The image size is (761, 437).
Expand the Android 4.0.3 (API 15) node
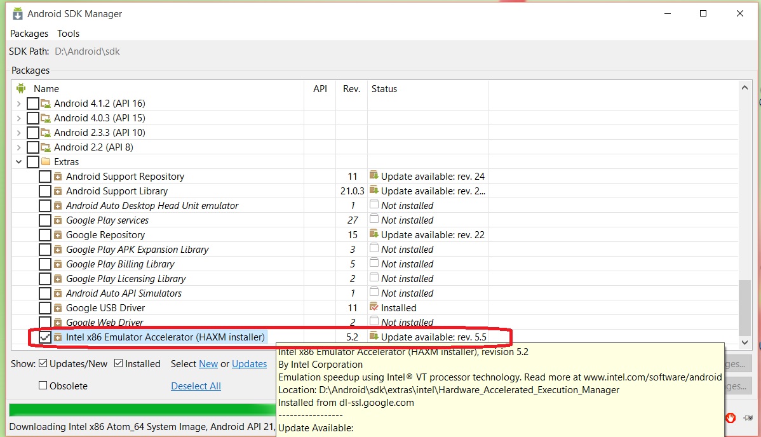pyautogui.click(x=18, y=118)
